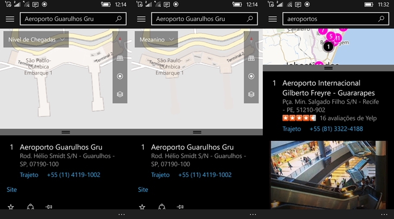Click the Yelp star rating row
Image resolution: width=394 pixels, height=219 pixels.
tap(299, 118)
